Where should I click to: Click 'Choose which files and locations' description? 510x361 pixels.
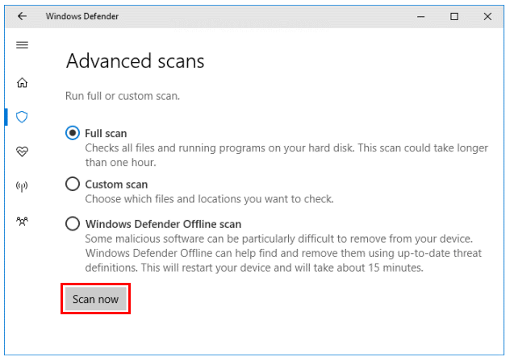pyautogui.click(x=210, y=199)
